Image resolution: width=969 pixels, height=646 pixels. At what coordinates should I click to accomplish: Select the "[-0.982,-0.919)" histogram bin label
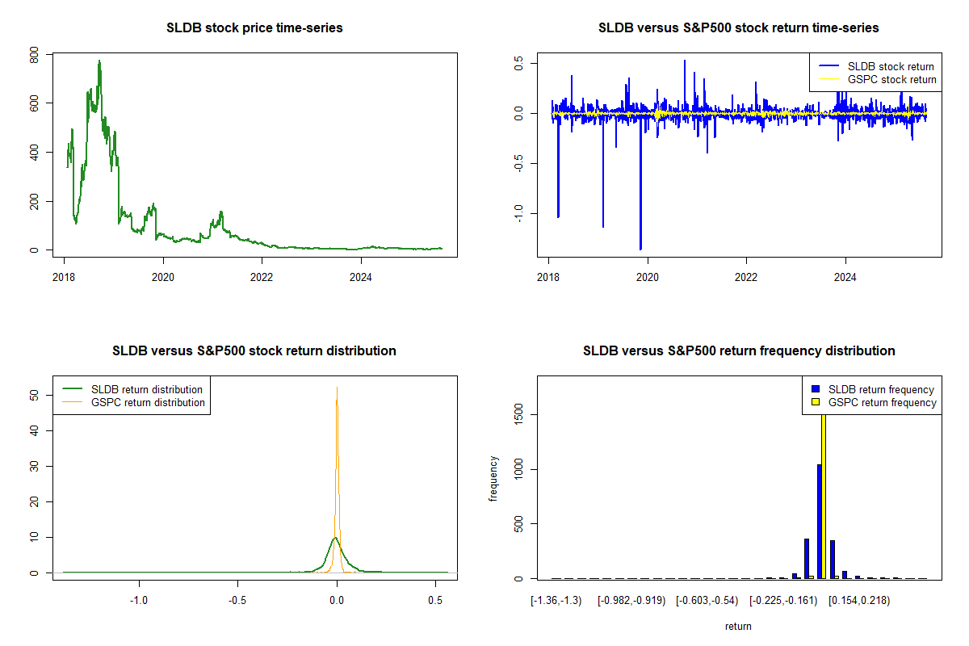(631, 601)
